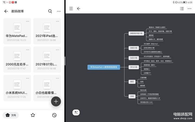Image resolution: width=195 pixels, height=122 pixels.
Task: Select leaf node starting with 思维导图
Action: 149,65
